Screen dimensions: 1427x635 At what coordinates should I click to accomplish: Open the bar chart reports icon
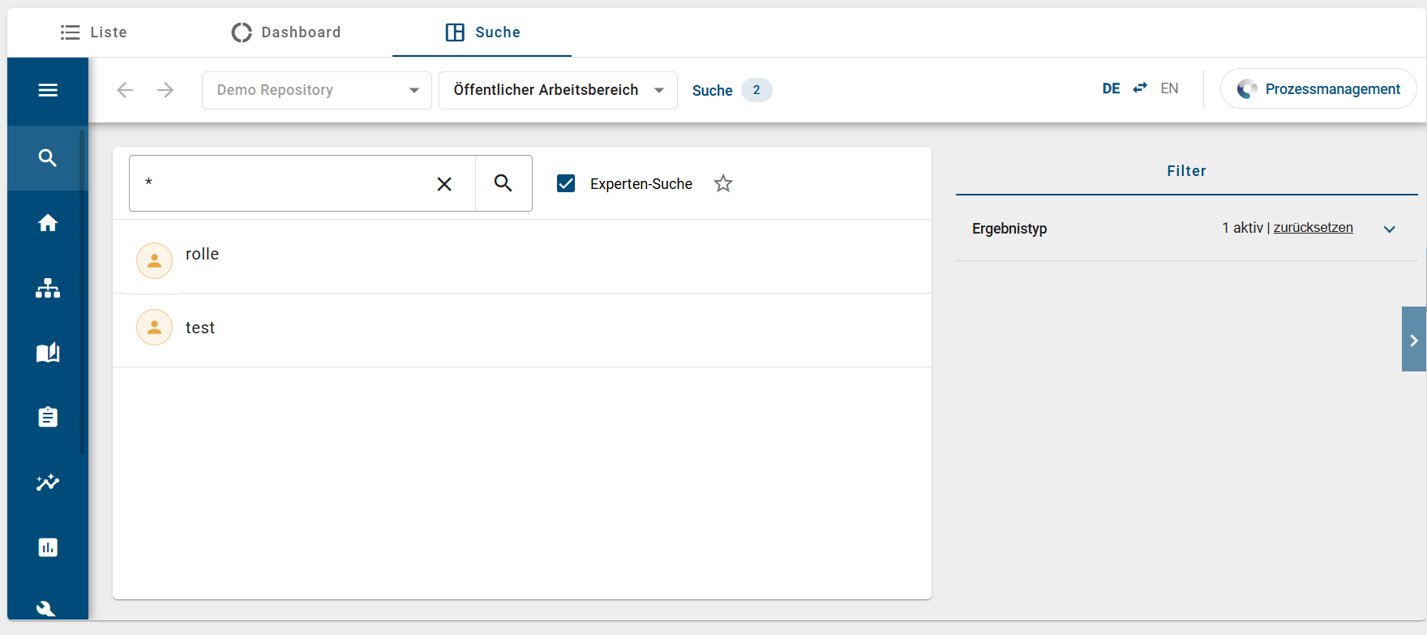click(x=48, y=547)
